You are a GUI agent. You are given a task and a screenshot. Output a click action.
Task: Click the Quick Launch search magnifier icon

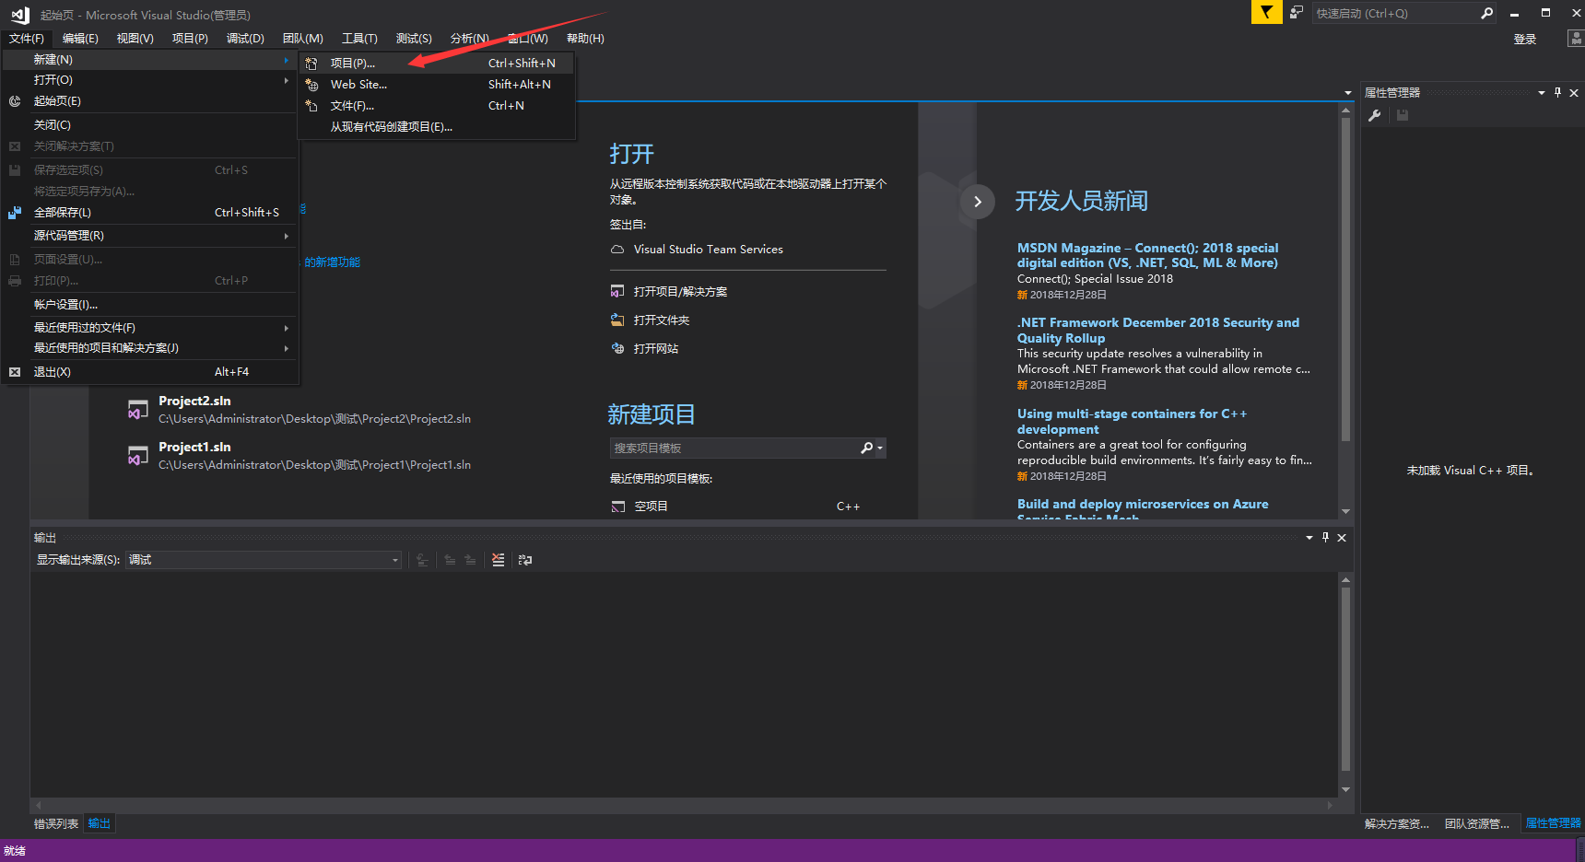click(x=1486, y=13)
